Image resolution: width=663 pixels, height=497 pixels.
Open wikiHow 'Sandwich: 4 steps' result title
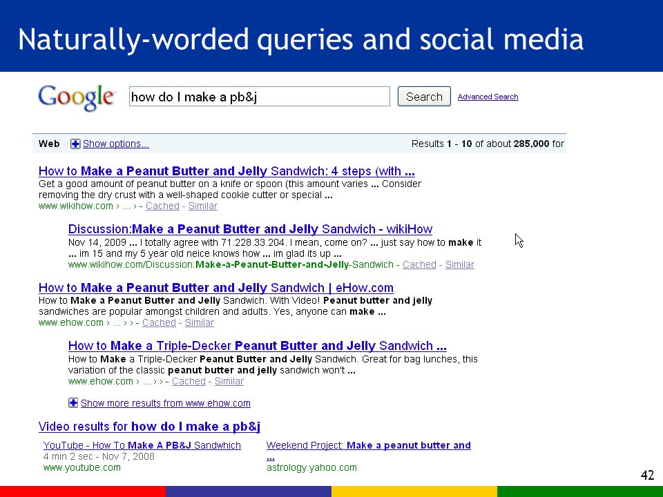[227, 171]
